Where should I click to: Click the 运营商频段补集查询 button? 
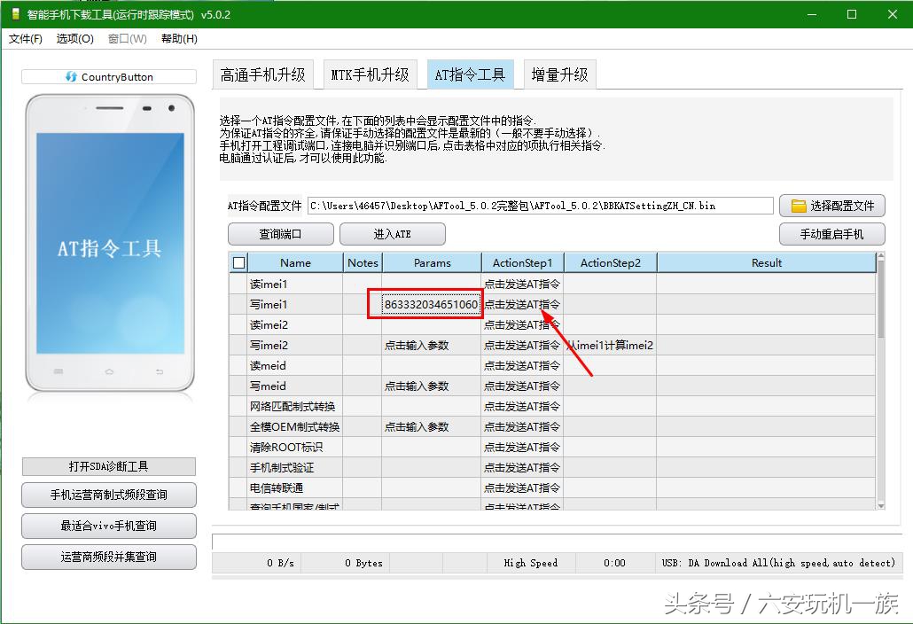tap(108, 557)
